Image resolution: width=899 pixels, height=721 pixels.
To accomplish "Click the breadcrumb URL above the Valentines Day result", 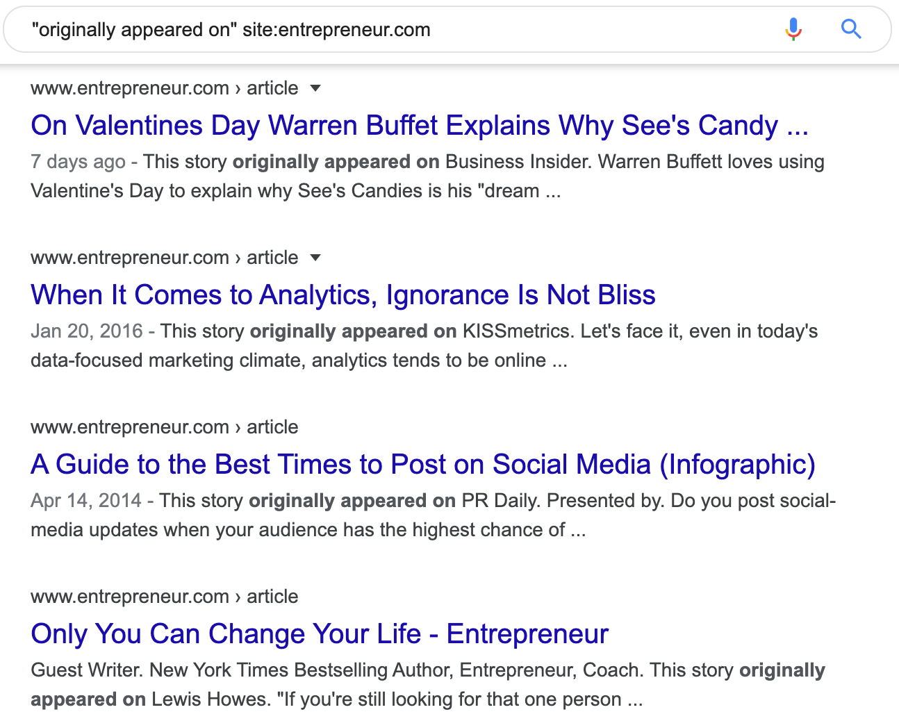I will [x=129, y=88].
